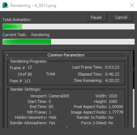The height and width of the screenshot is (135, 137).
Task: Click the Time Remaining value 4:20:22
Action: coord(112,80)
